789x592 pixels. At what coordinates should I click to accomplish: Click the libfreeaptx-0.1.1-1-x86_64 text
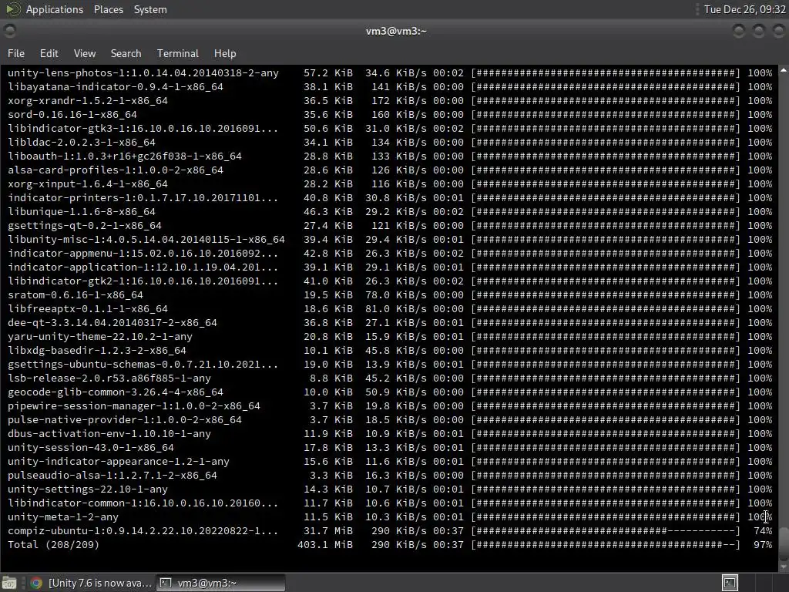(88, 308)
